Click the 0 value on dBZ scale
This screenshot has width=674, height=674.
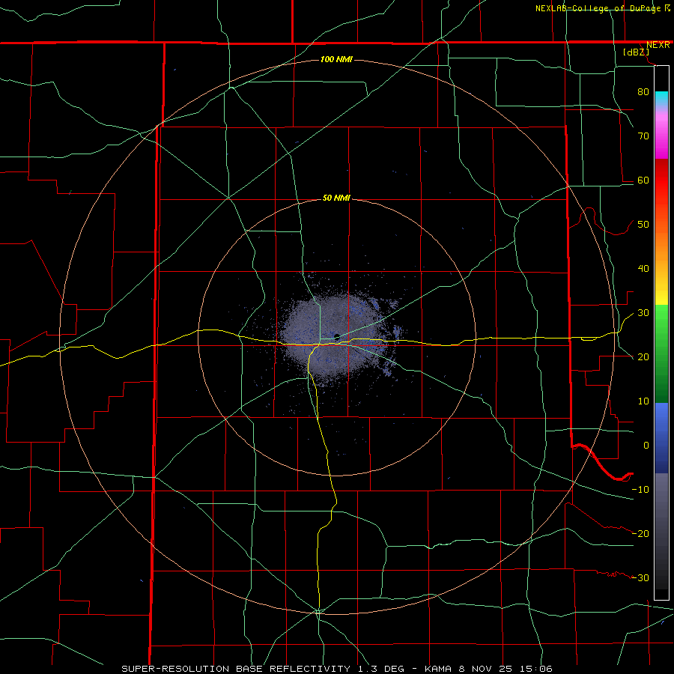tap(646, 446)
